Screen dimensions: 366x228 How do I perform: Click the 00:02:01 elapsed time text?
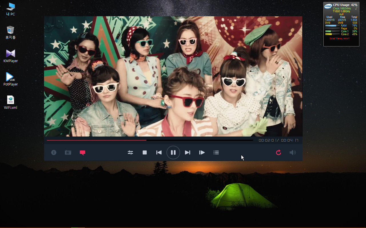[267, 141]
